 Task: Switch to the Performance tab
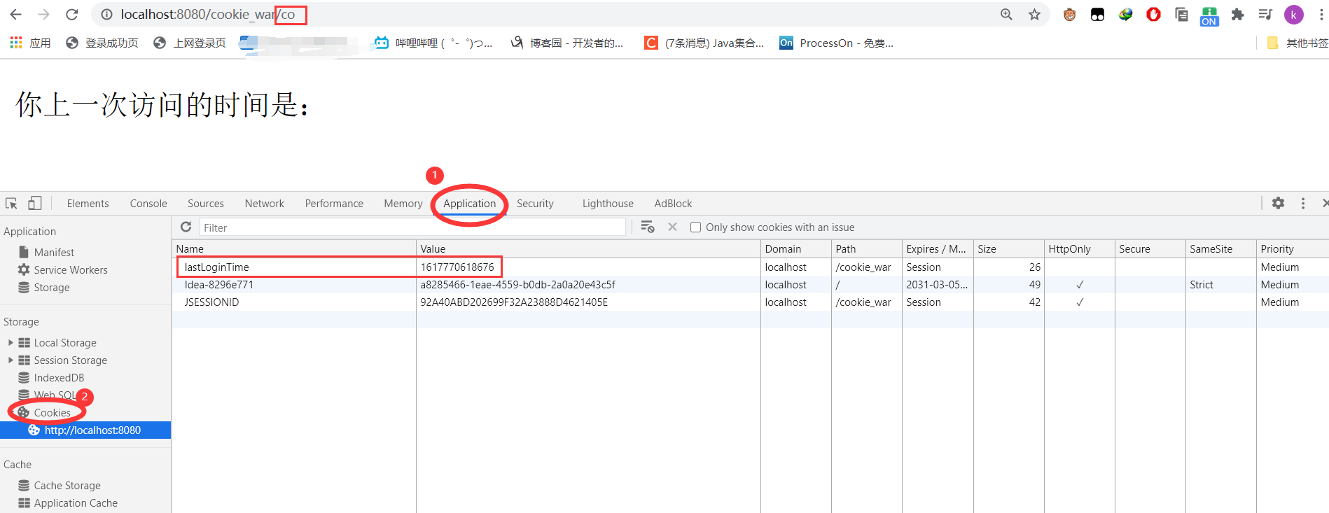tap(334, 204)
